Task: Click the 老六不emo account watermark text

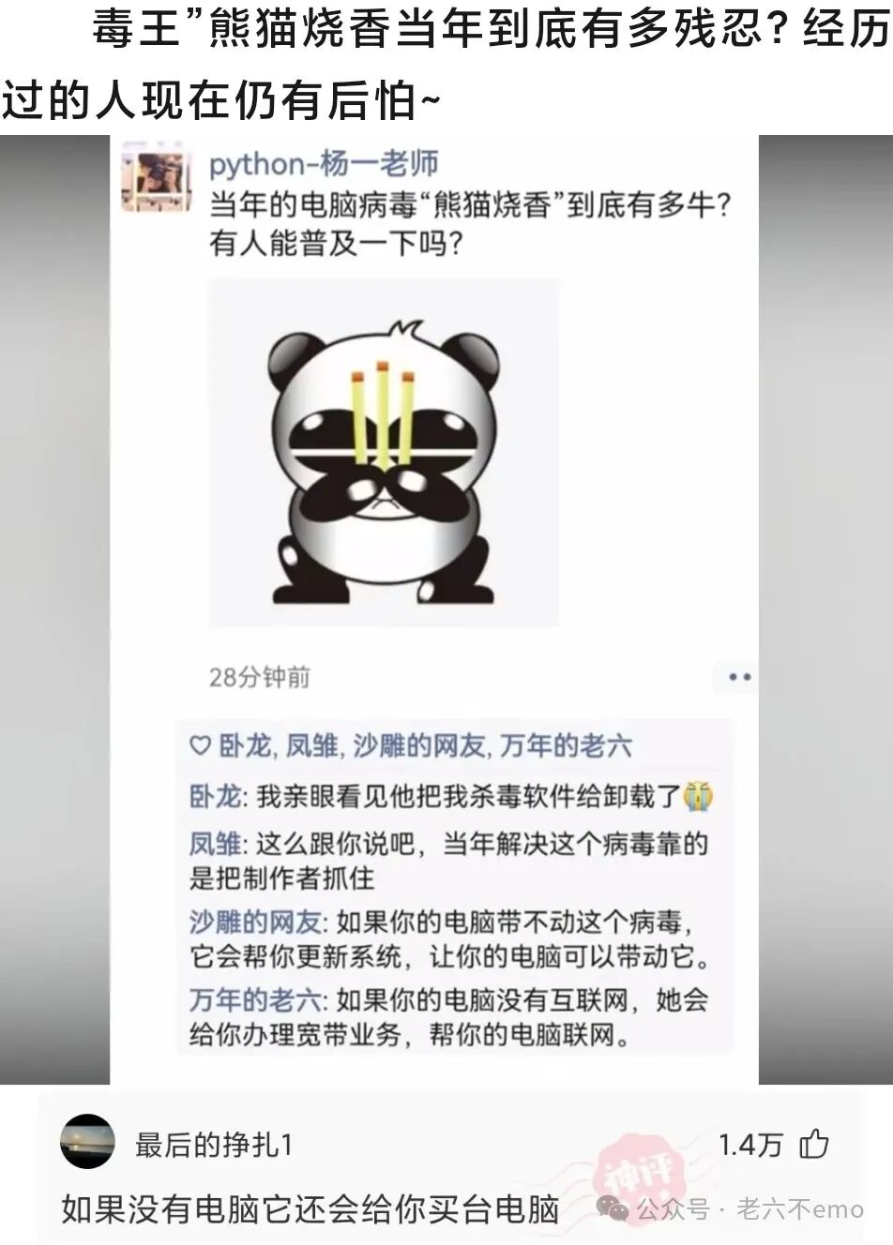Action: (800, 1209)
